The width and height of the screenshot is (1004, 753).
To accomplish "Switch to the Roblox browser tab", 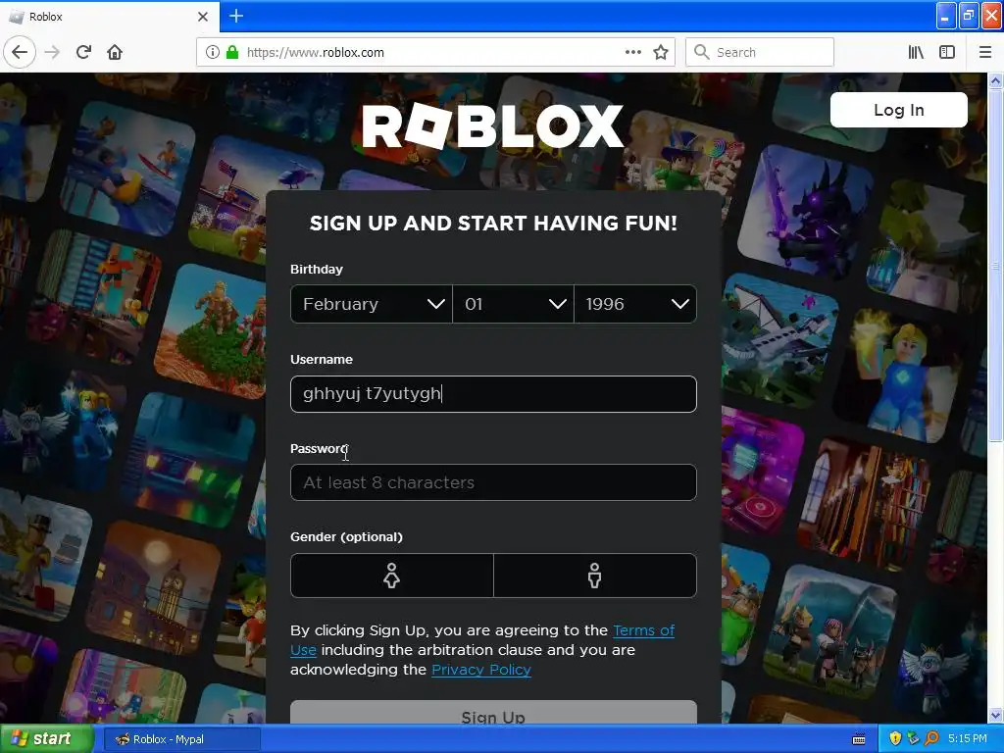I will coord(109,17).
